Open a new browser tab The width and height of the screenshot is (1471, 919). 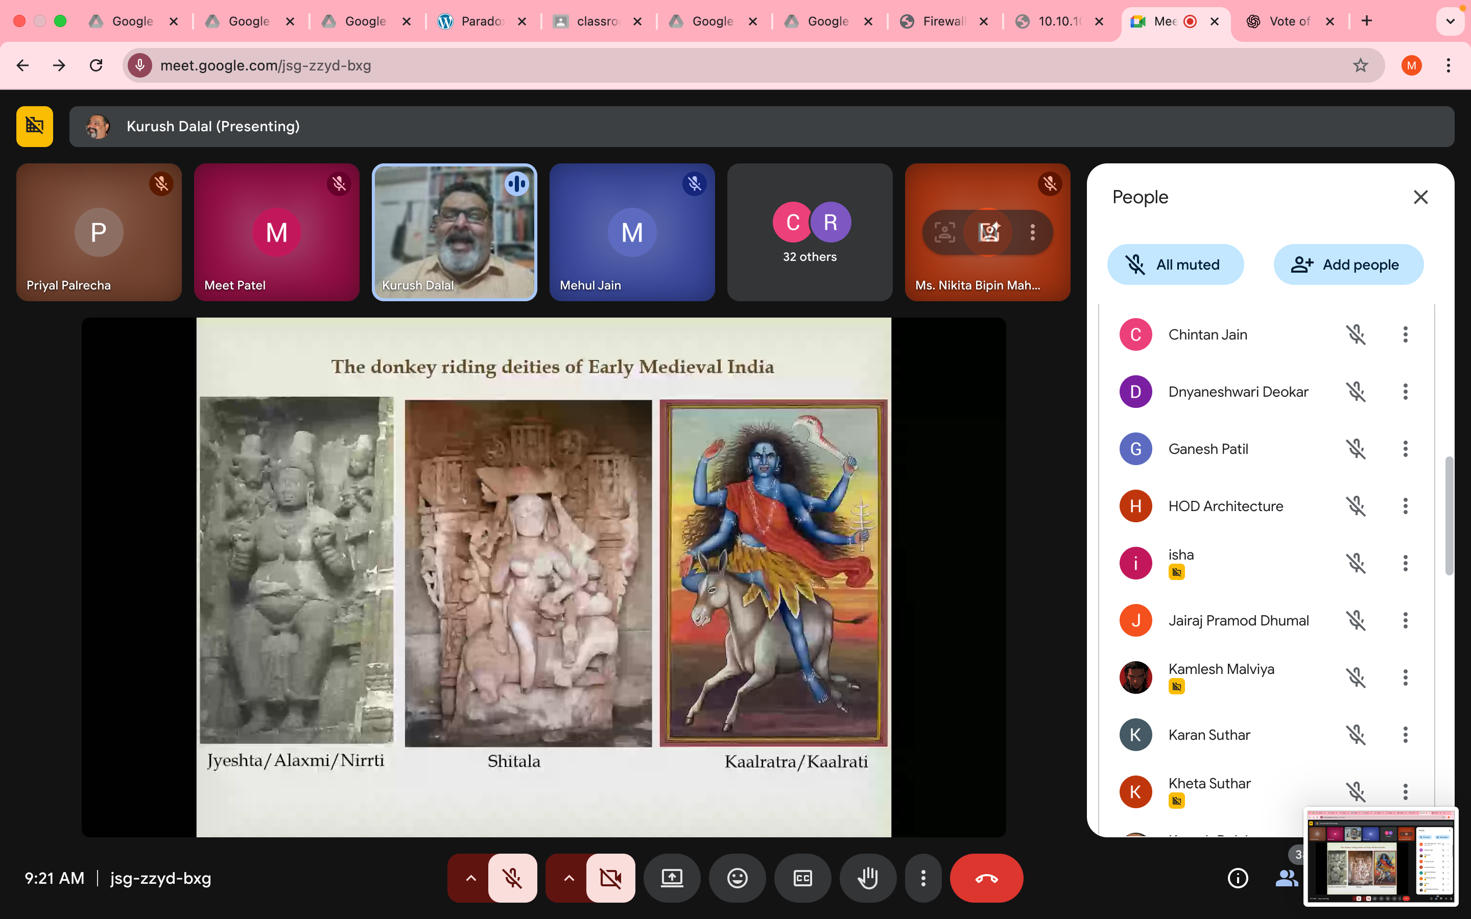(x=1367, y=21)
